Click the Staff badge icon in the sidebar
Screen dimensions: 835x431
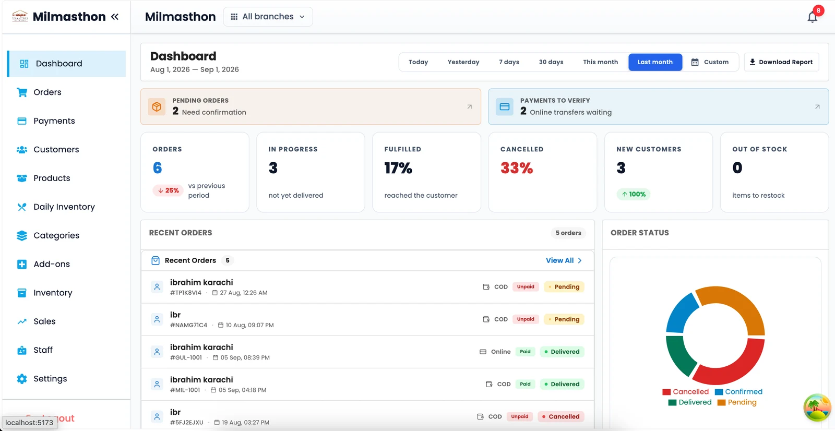(22, 350)
